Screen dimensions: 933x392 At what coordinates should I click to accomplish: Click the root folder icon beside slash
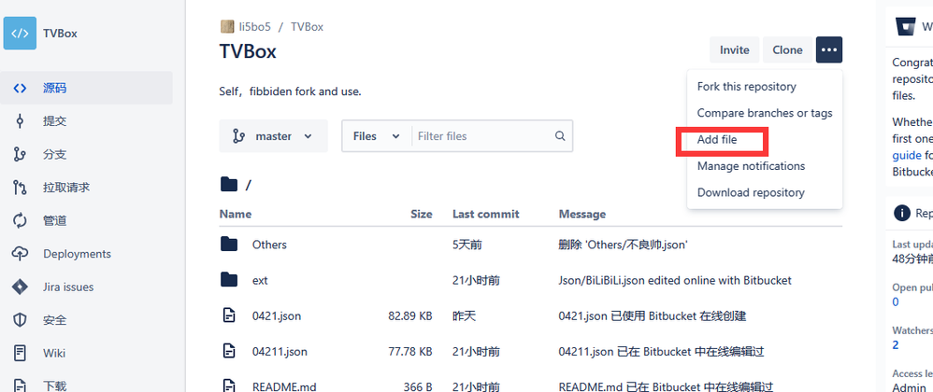pos(228,185)
